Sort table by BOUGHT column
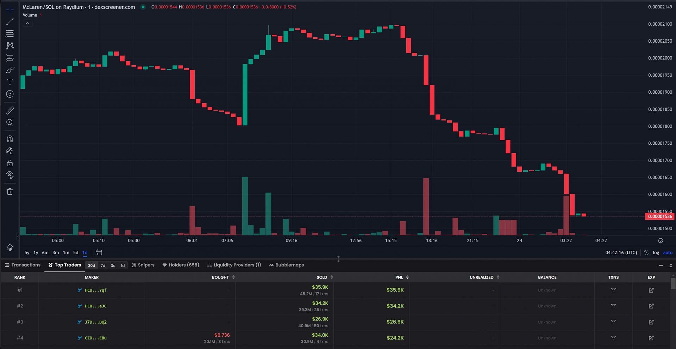Screen dimensions: 676x349 (223, 277)
